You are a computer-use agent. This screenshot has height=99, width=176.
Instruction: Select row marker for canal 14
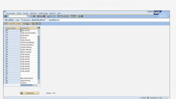[5, 38]
